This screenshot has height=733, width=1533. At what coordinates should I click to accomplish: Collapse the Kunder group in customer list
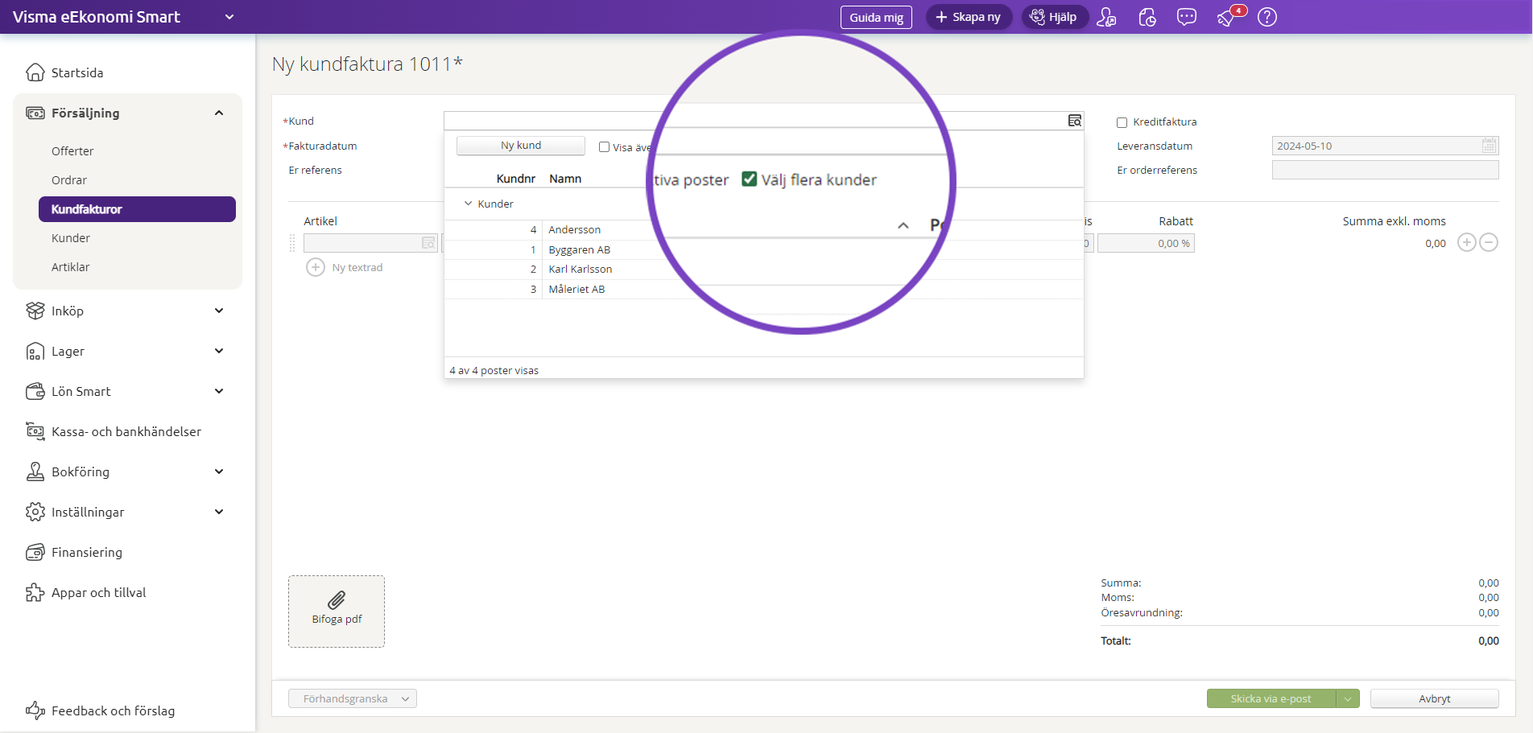468,204
